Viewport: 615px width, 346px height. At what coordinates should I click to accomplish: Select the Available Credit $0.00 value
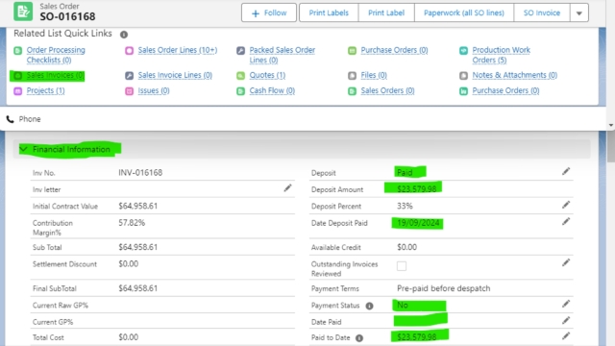(x=406, y=247)
